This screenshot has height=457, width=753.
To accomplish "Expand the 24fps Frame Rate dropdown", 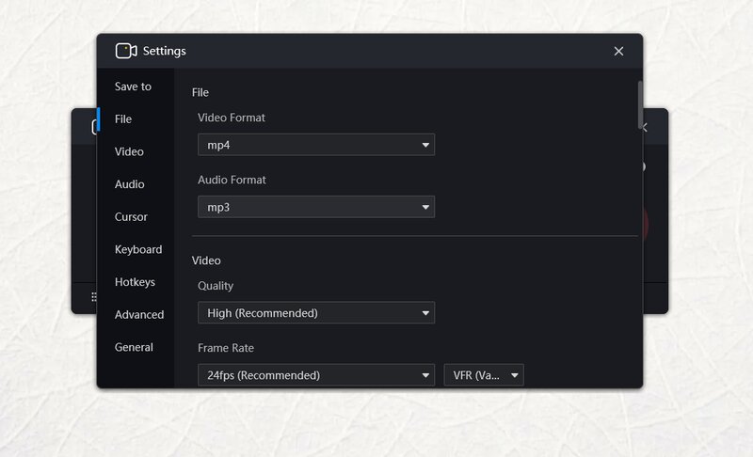I will 316,375.
